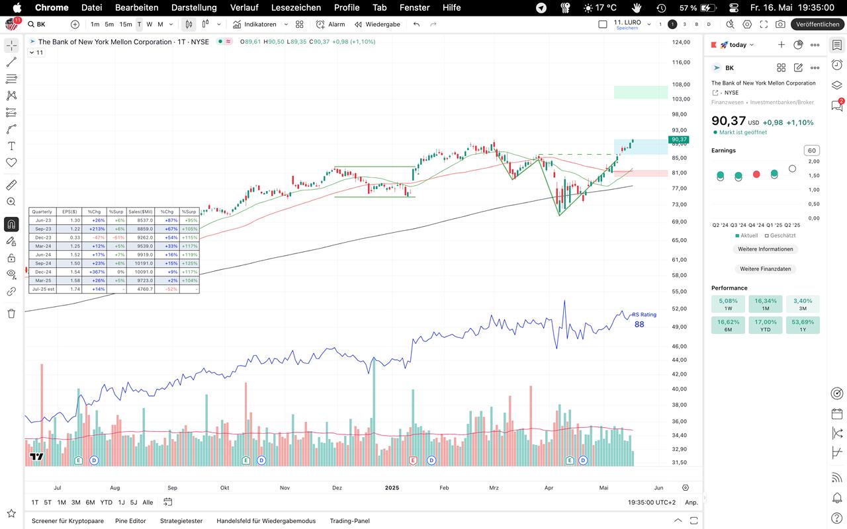Toggle magnet mode for drawings
Image resolution: width=847 pixels, height=529 pixels.
click(x=11, y=224)
